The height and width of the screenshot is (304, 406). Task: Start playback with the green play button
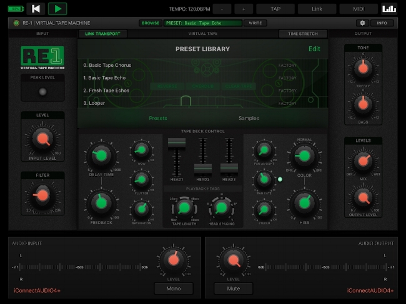[57, 9]
